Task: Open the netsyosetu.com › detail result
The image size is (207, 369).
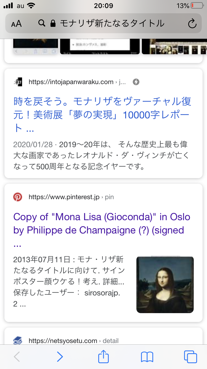Action: 73,341
